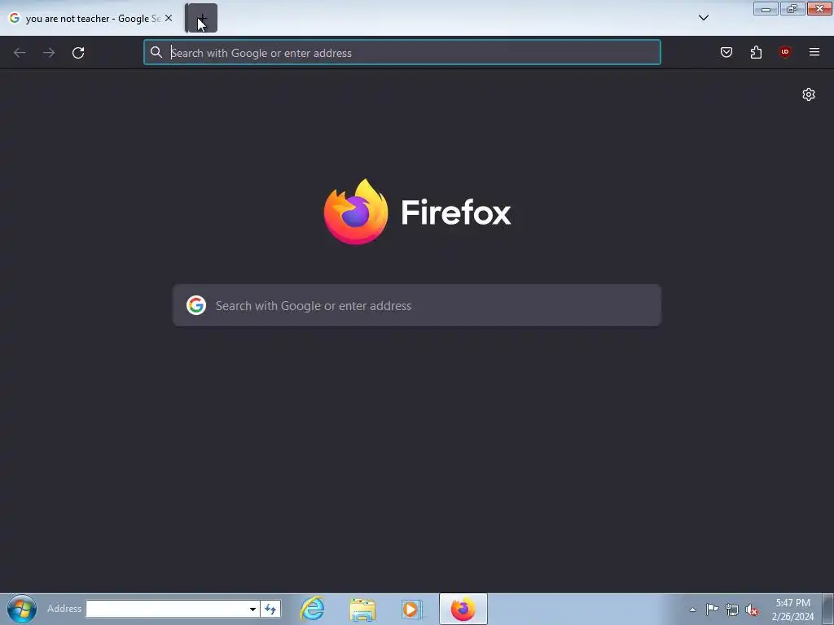Go forward one page
Screen dimensions: 834x625
tap(49, 53)
